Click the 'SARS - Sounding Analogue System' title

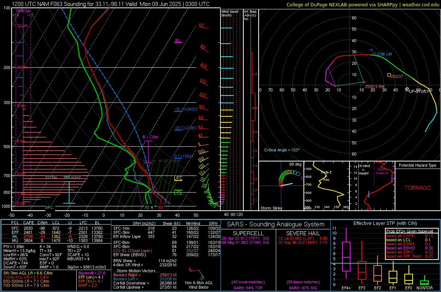tap(276, 225)
